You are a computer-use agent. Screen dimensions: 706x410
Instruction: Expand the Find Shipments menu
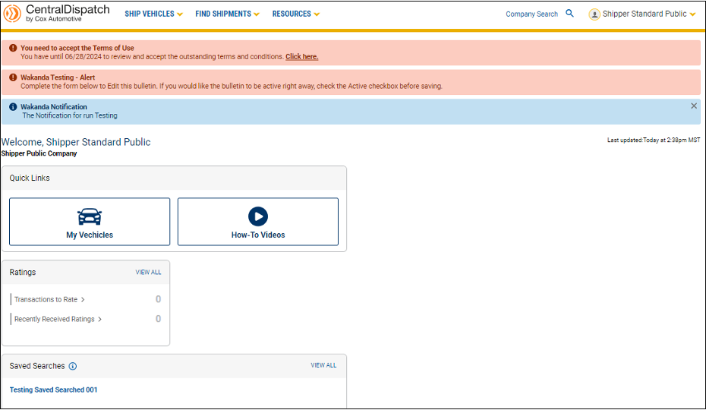coord(227,14)
